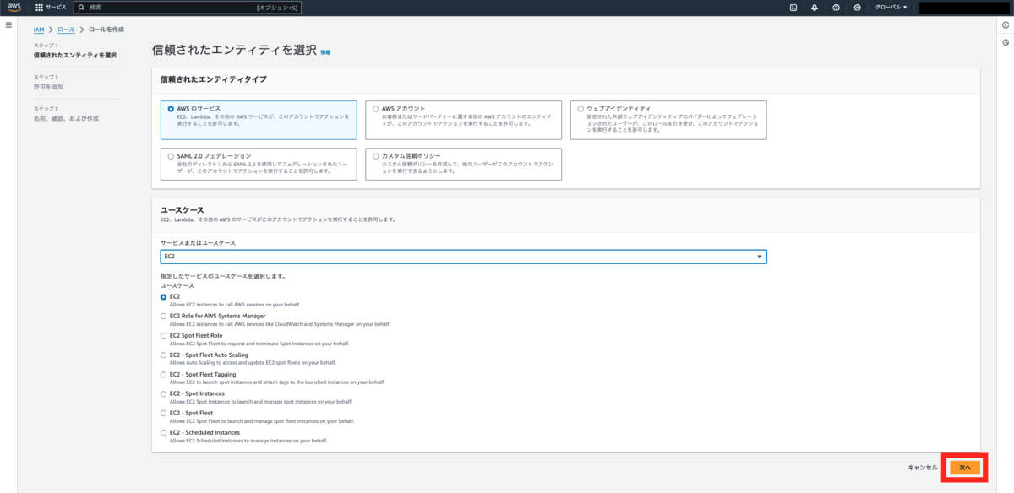
Task: Click the orange 次へ button
Action: coord(965,467)
